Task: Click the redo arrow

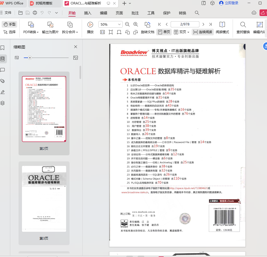Action: click(49, 13)
